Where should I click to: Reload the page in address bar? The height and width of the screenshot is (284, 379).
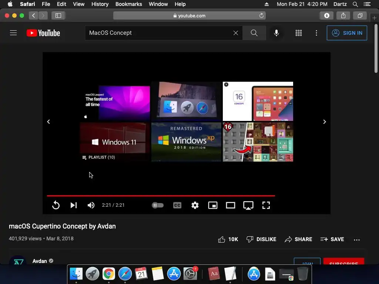(261, 16)
